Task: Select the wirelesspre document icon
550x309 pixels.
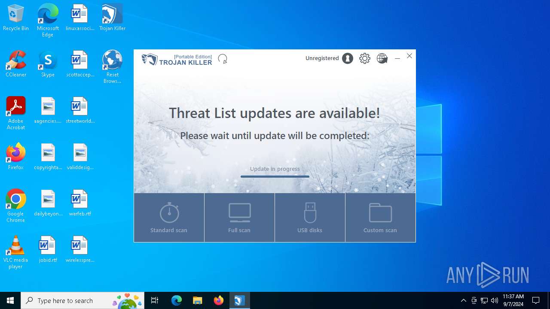Action: [x=80, y=250]
